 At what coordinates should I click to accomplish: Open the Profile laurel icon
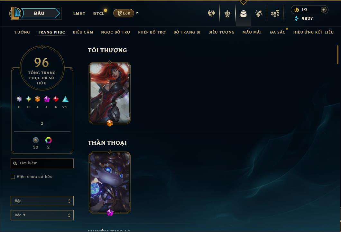coord(227,14)
